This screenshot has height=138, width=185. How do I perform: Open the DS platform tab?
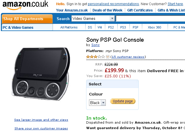point(90,28)
